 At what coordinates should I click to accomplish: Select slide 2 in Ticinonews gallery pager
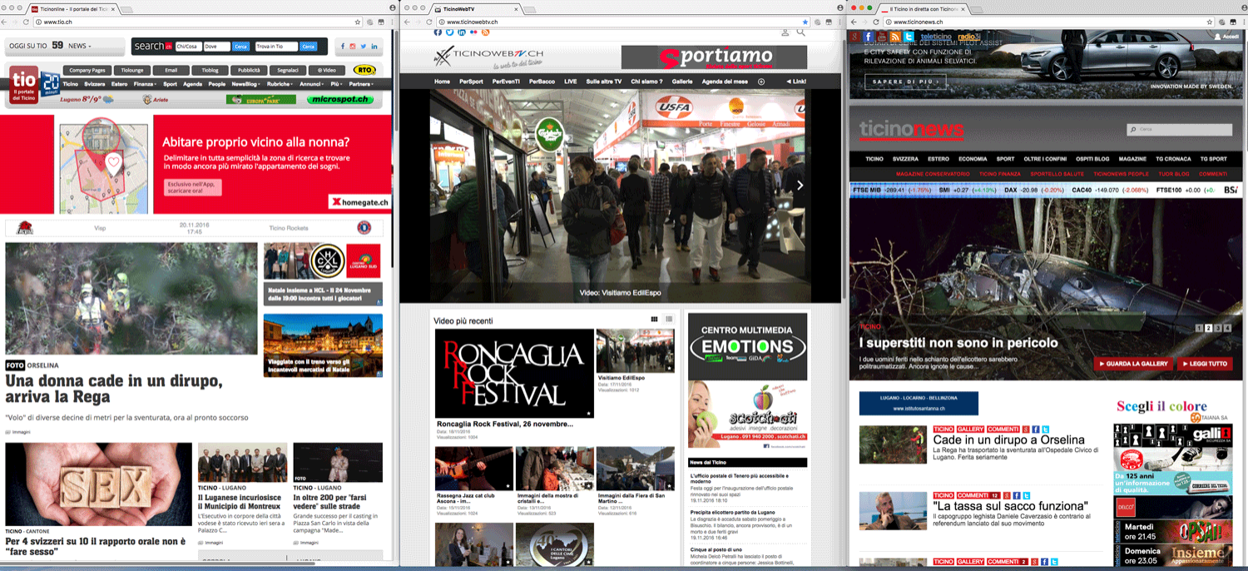click(x=1208, y=328)
